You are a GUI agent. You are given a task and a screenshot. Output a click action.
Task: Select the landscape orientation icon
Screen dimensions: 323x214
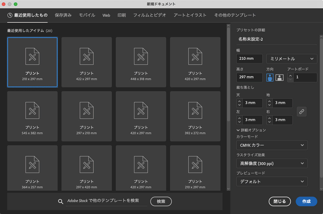click(x=279, y=77)
